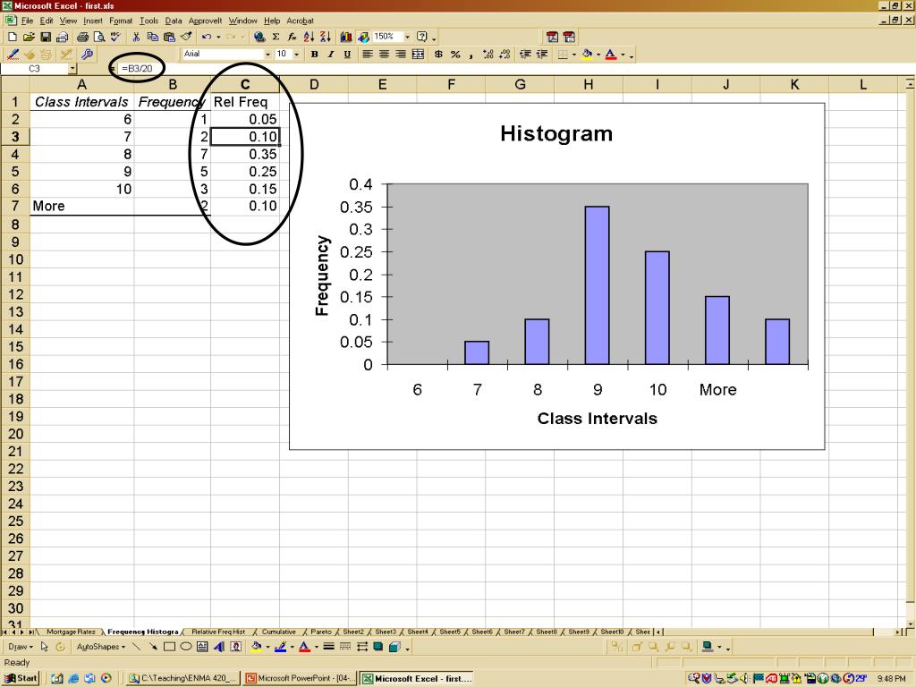Apply Currency Style with the dollar icon
The width and height of the screenshot is (916, 687).
[438, 55]
